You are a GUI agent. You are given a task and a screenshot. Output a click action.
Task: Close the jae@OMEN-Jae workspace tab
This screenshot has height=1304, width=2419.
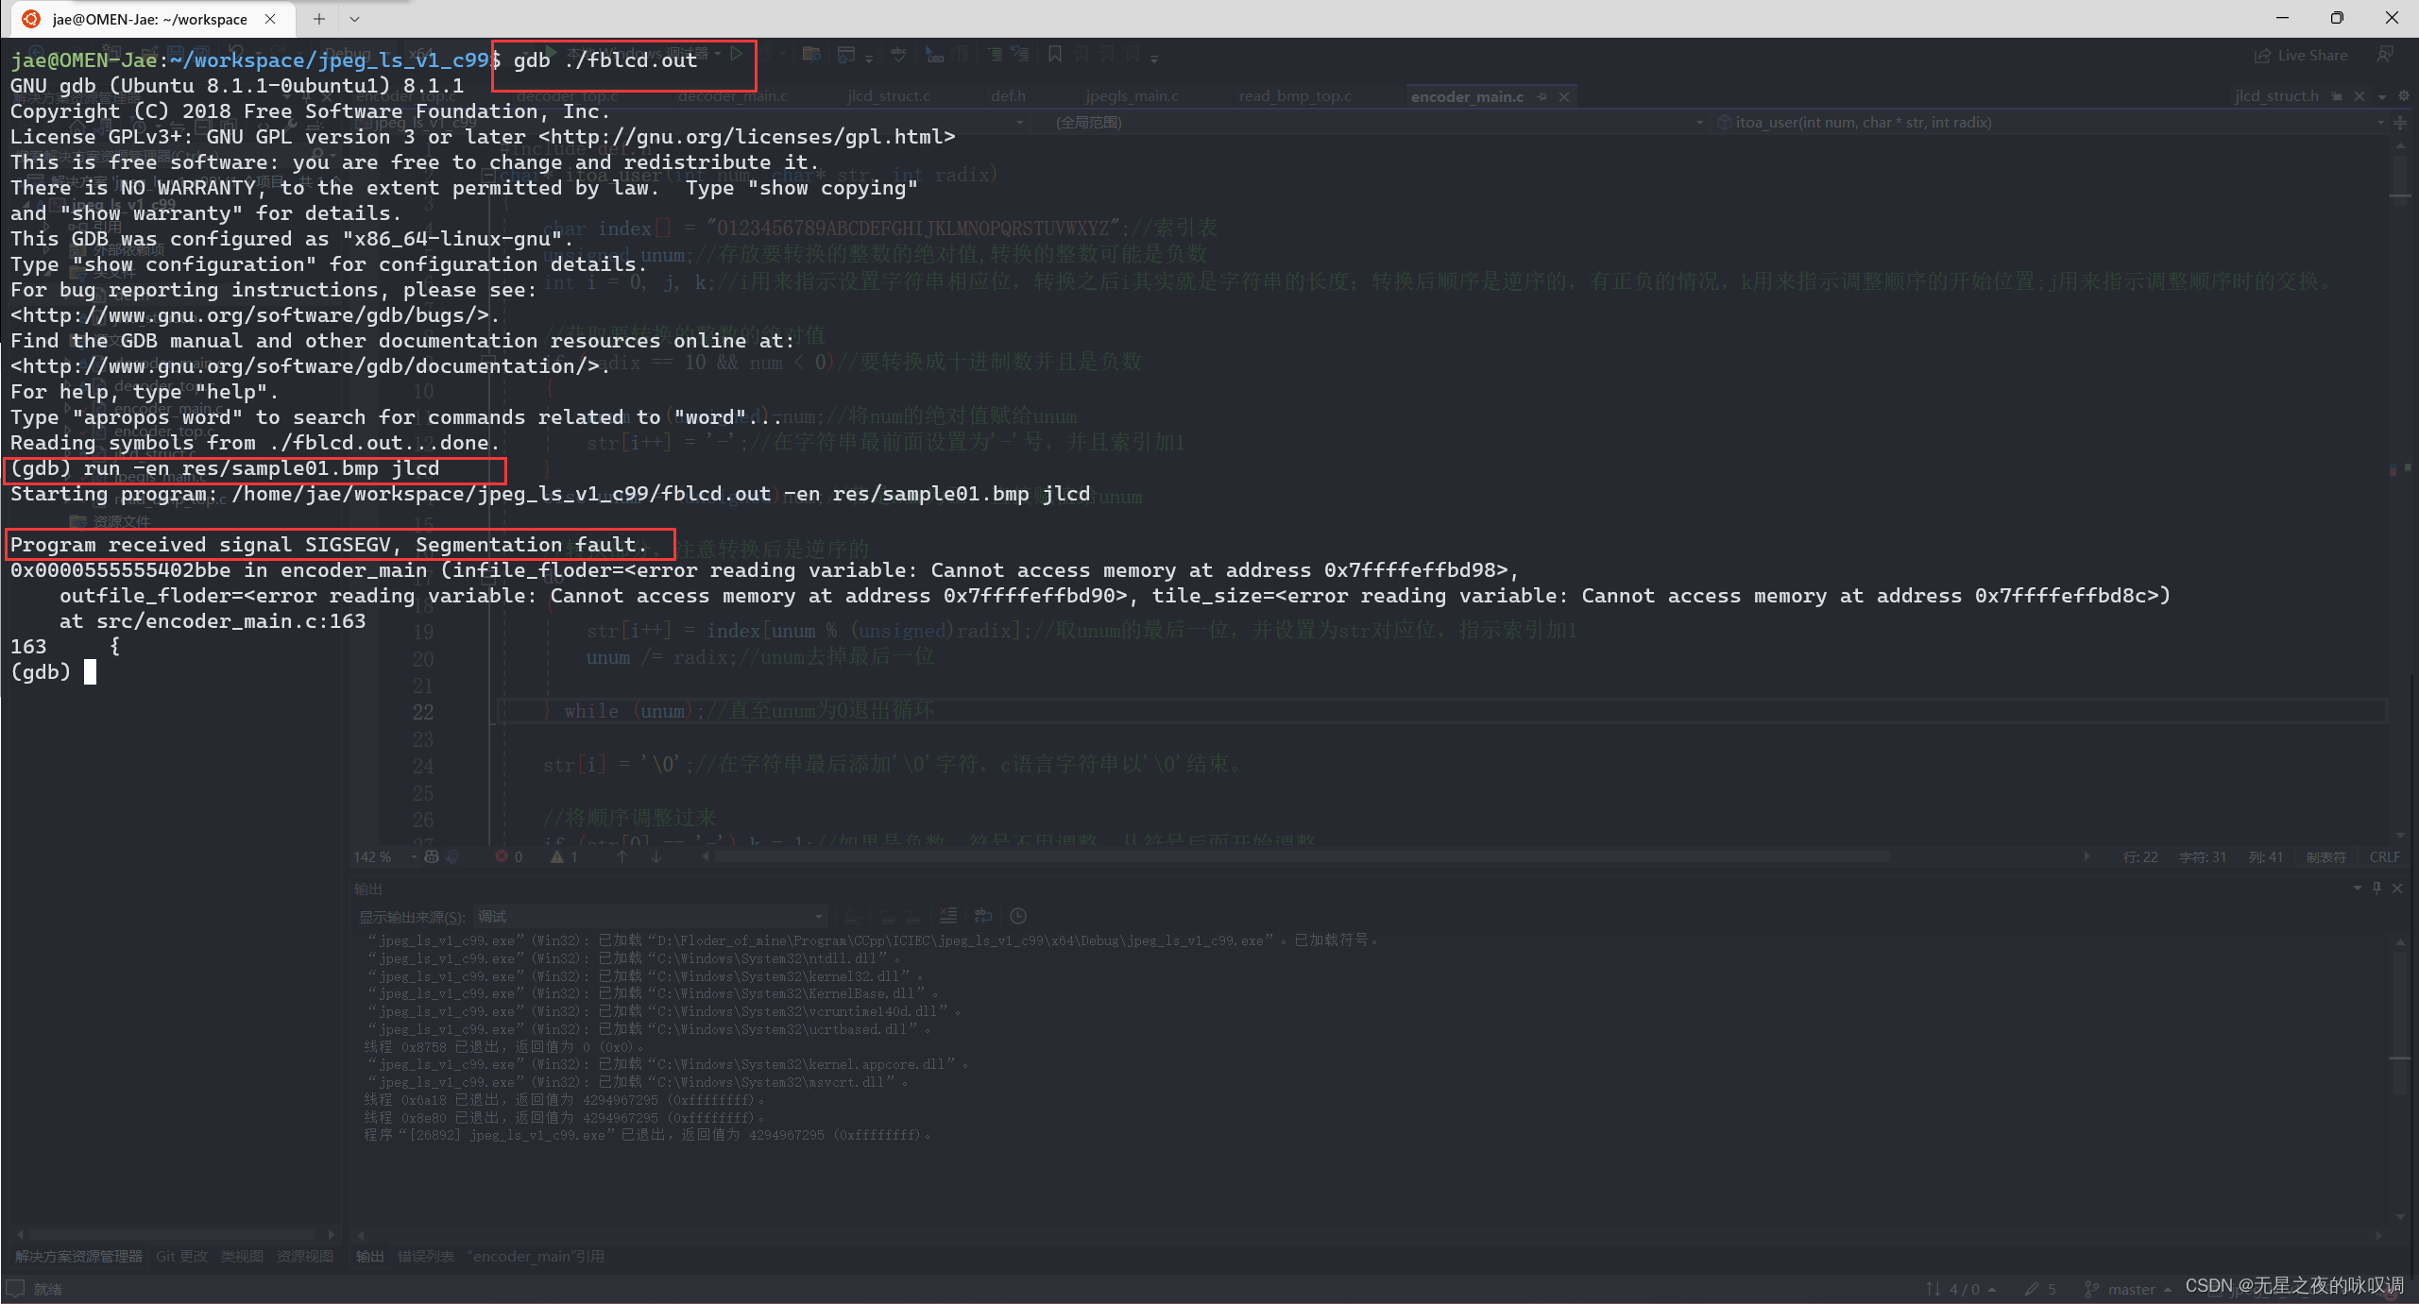click(270, 19)
